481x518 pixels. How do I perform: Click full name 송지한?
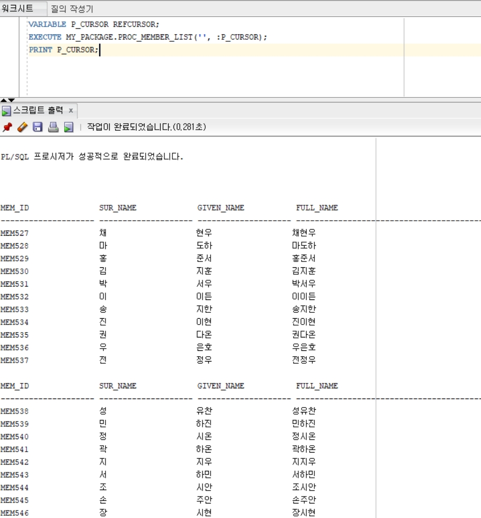(304, 309)
